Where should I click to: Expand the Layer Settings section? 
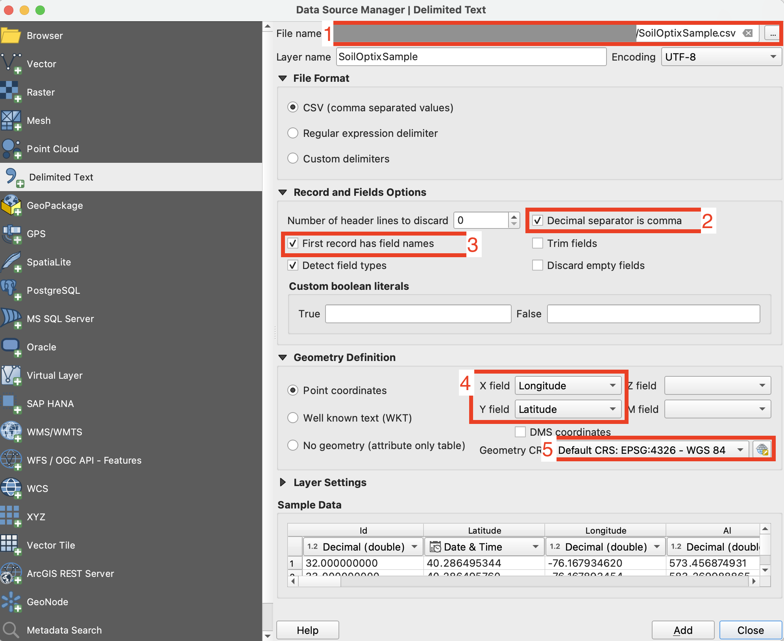283,483
